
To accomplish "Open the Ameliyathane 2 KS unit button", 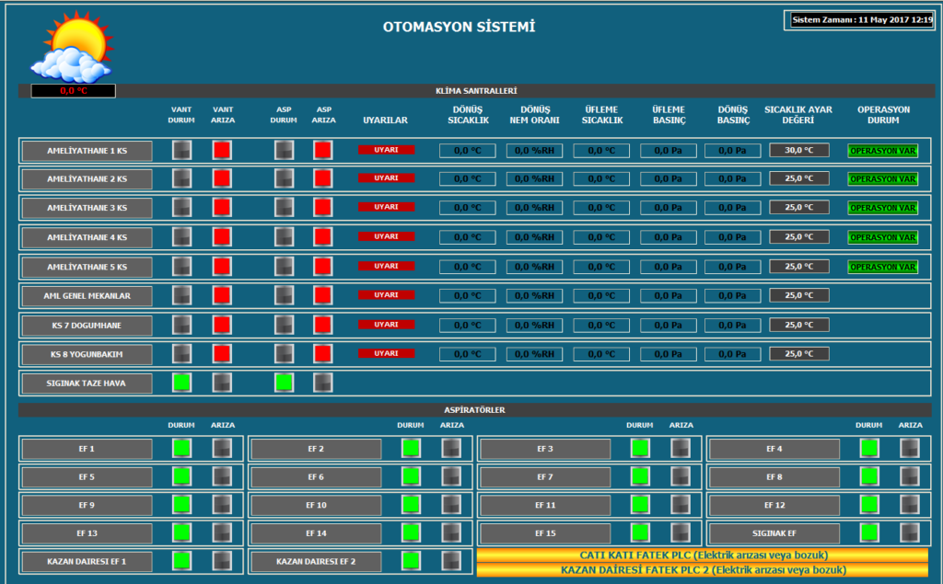I will point(87,178).
